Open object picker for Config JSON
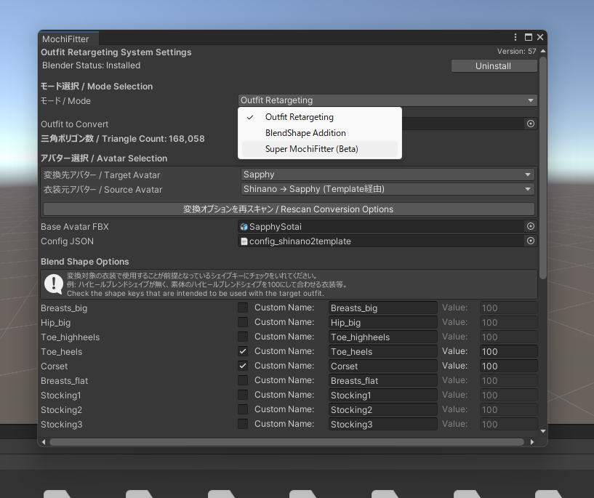Viewport: 594px width, 498px height. [531, 241]
